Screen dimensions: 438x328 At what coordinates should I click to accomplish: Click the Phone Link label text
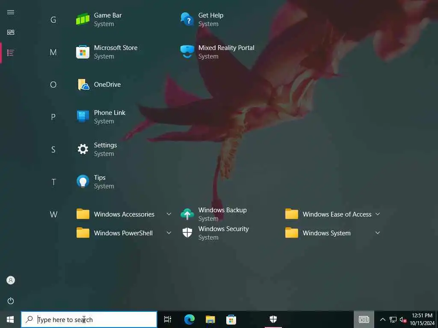point(109,113)
